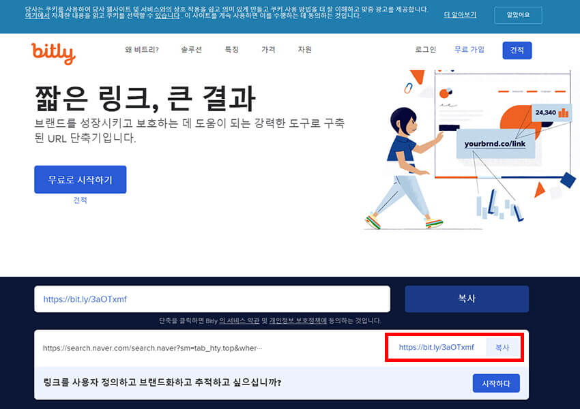This screenshot has height=409, width=580.
Task: Click the yourbrnd.co/link illustration label
Action: 495,144
